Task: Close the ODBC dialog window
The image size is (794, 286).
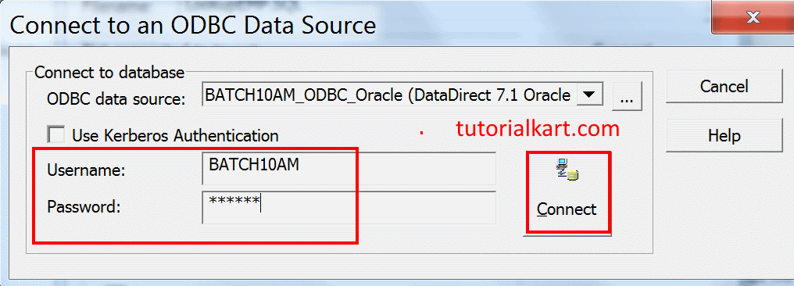Action: point(753,18)
